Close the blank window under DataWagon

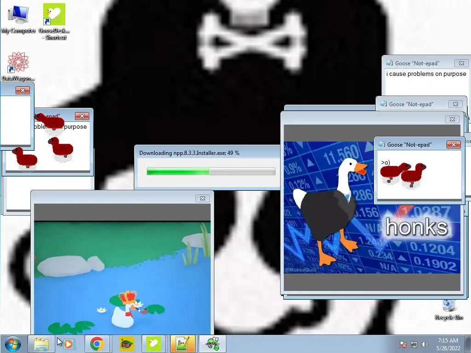(x=23, y=91)
